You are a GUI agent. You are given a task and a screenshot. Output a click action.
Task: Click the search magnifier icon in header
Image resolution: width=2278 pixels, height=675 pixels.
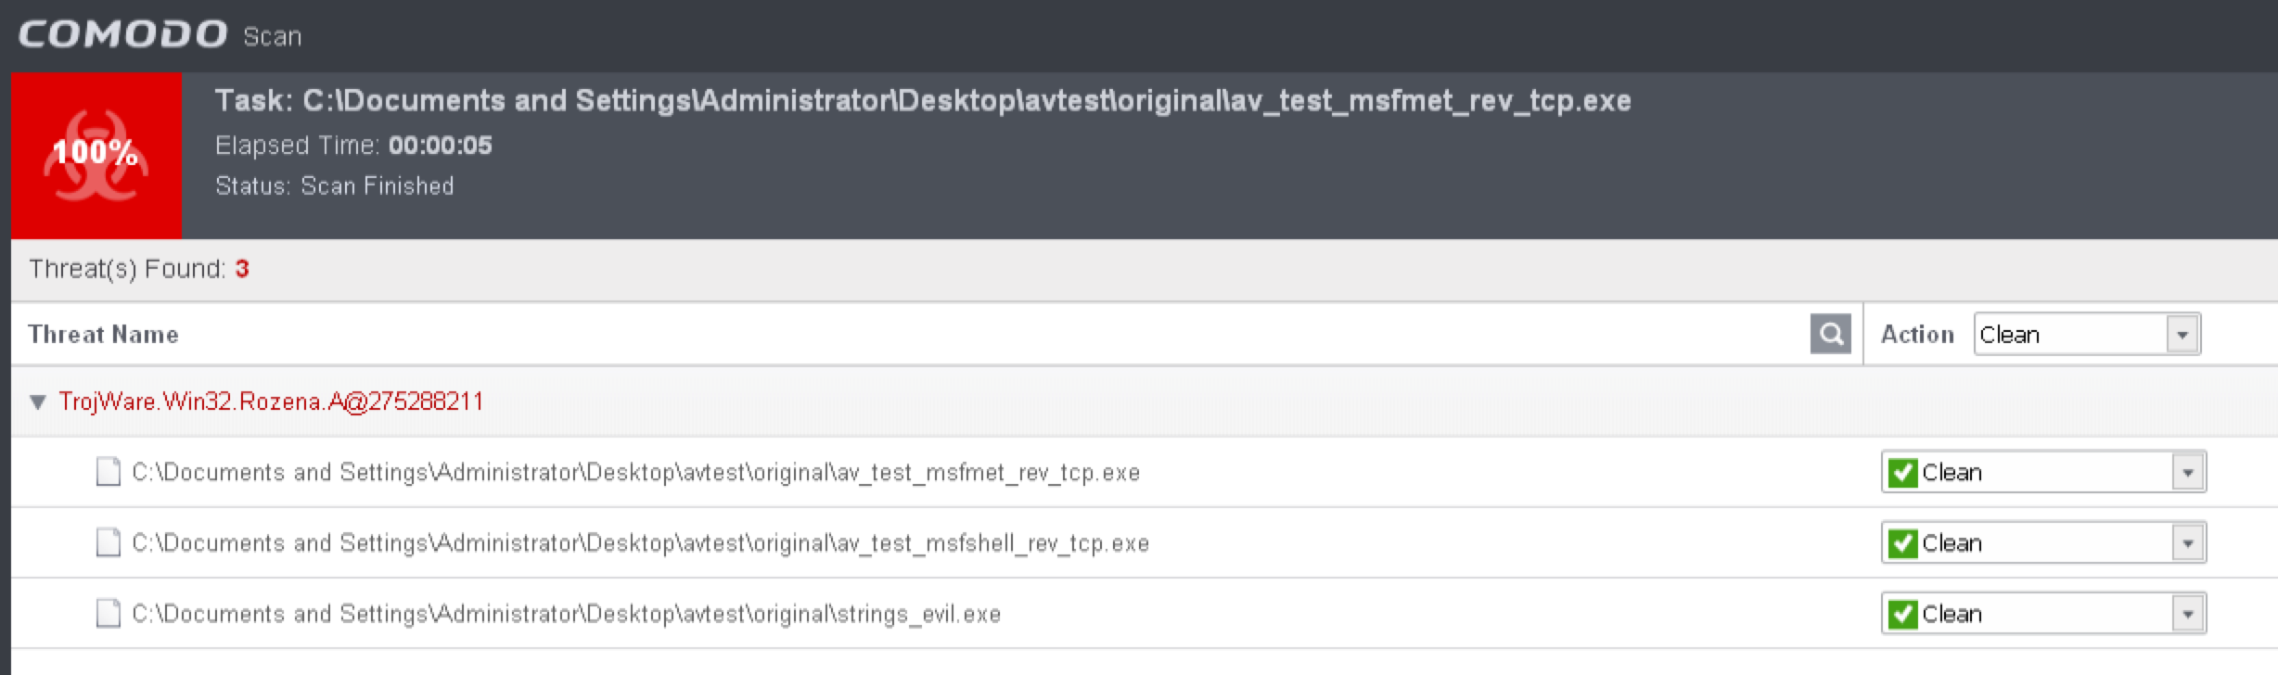tap(1830, 334)
